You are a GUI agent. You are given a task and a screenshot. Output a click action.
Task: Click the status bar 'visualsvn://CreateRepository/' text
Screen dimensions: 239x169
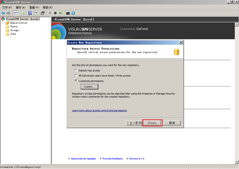(x=20, y=167)
